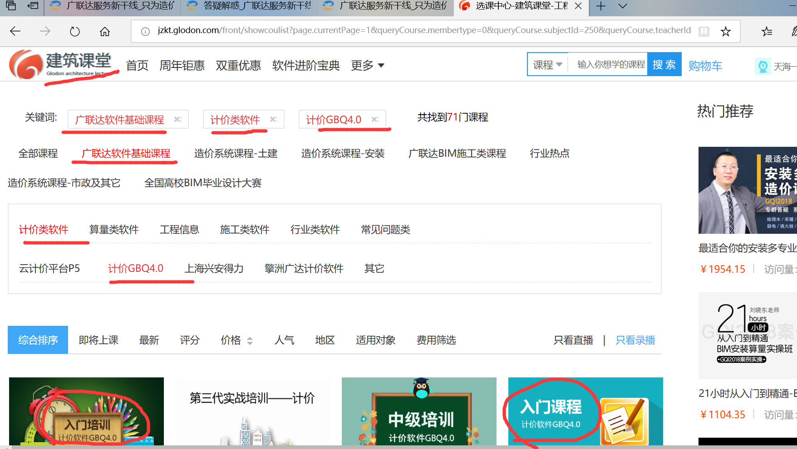Click the 建筑课堂 Glodon logo
Screen dimensions: 797x449
(60, 64)
